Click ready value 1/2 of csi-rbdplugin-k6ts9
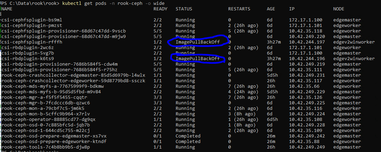The width and height of the screenshot is (381, 152). click(158, 59)
